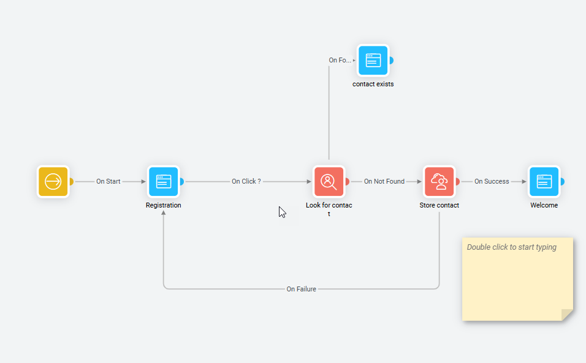Select the Registration page node icon

(163, 182)
